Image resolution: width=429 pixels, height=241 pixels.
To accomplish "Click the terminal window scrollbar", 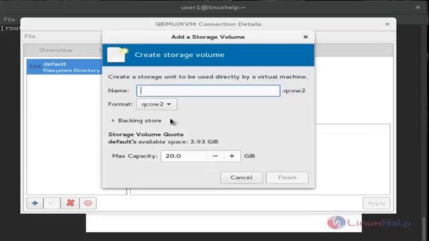I will 424,228.
